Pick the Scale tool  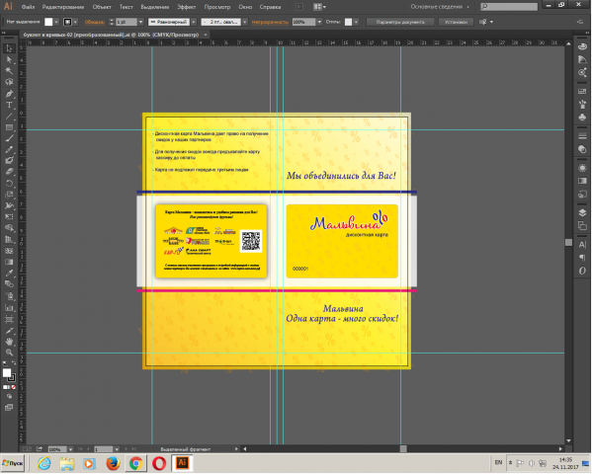click(x=9, y=195)
